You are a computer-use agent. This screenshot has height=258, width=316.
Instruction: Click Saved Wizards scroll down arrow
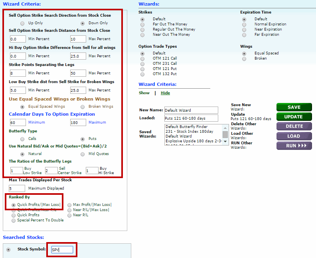(225, 142)
